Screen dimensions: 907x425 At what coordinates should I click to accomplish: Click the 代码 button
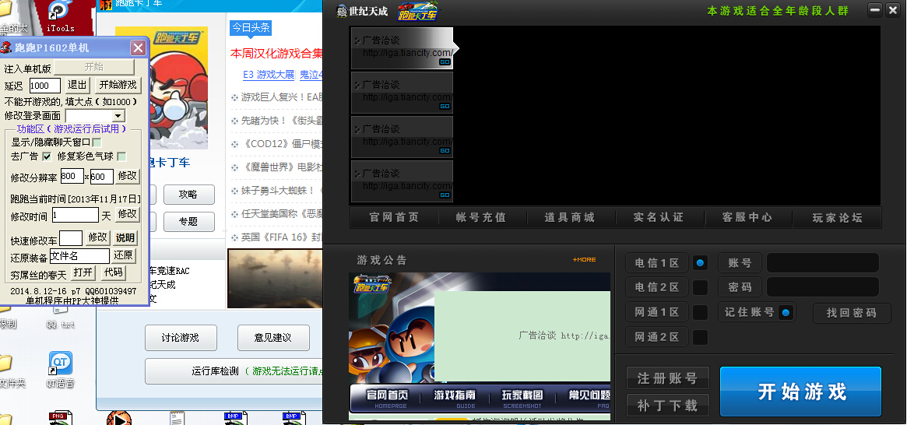coord(113,272)
